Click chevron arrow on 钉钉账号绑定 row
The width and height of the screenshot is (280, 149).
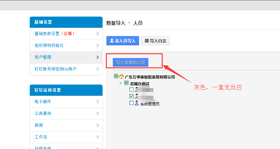coord(98,69)
